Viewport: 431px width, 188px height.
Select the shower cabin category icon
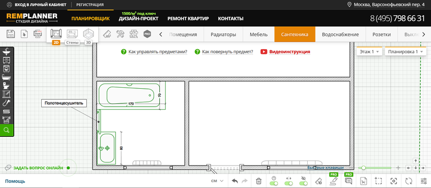coord(6,95)
